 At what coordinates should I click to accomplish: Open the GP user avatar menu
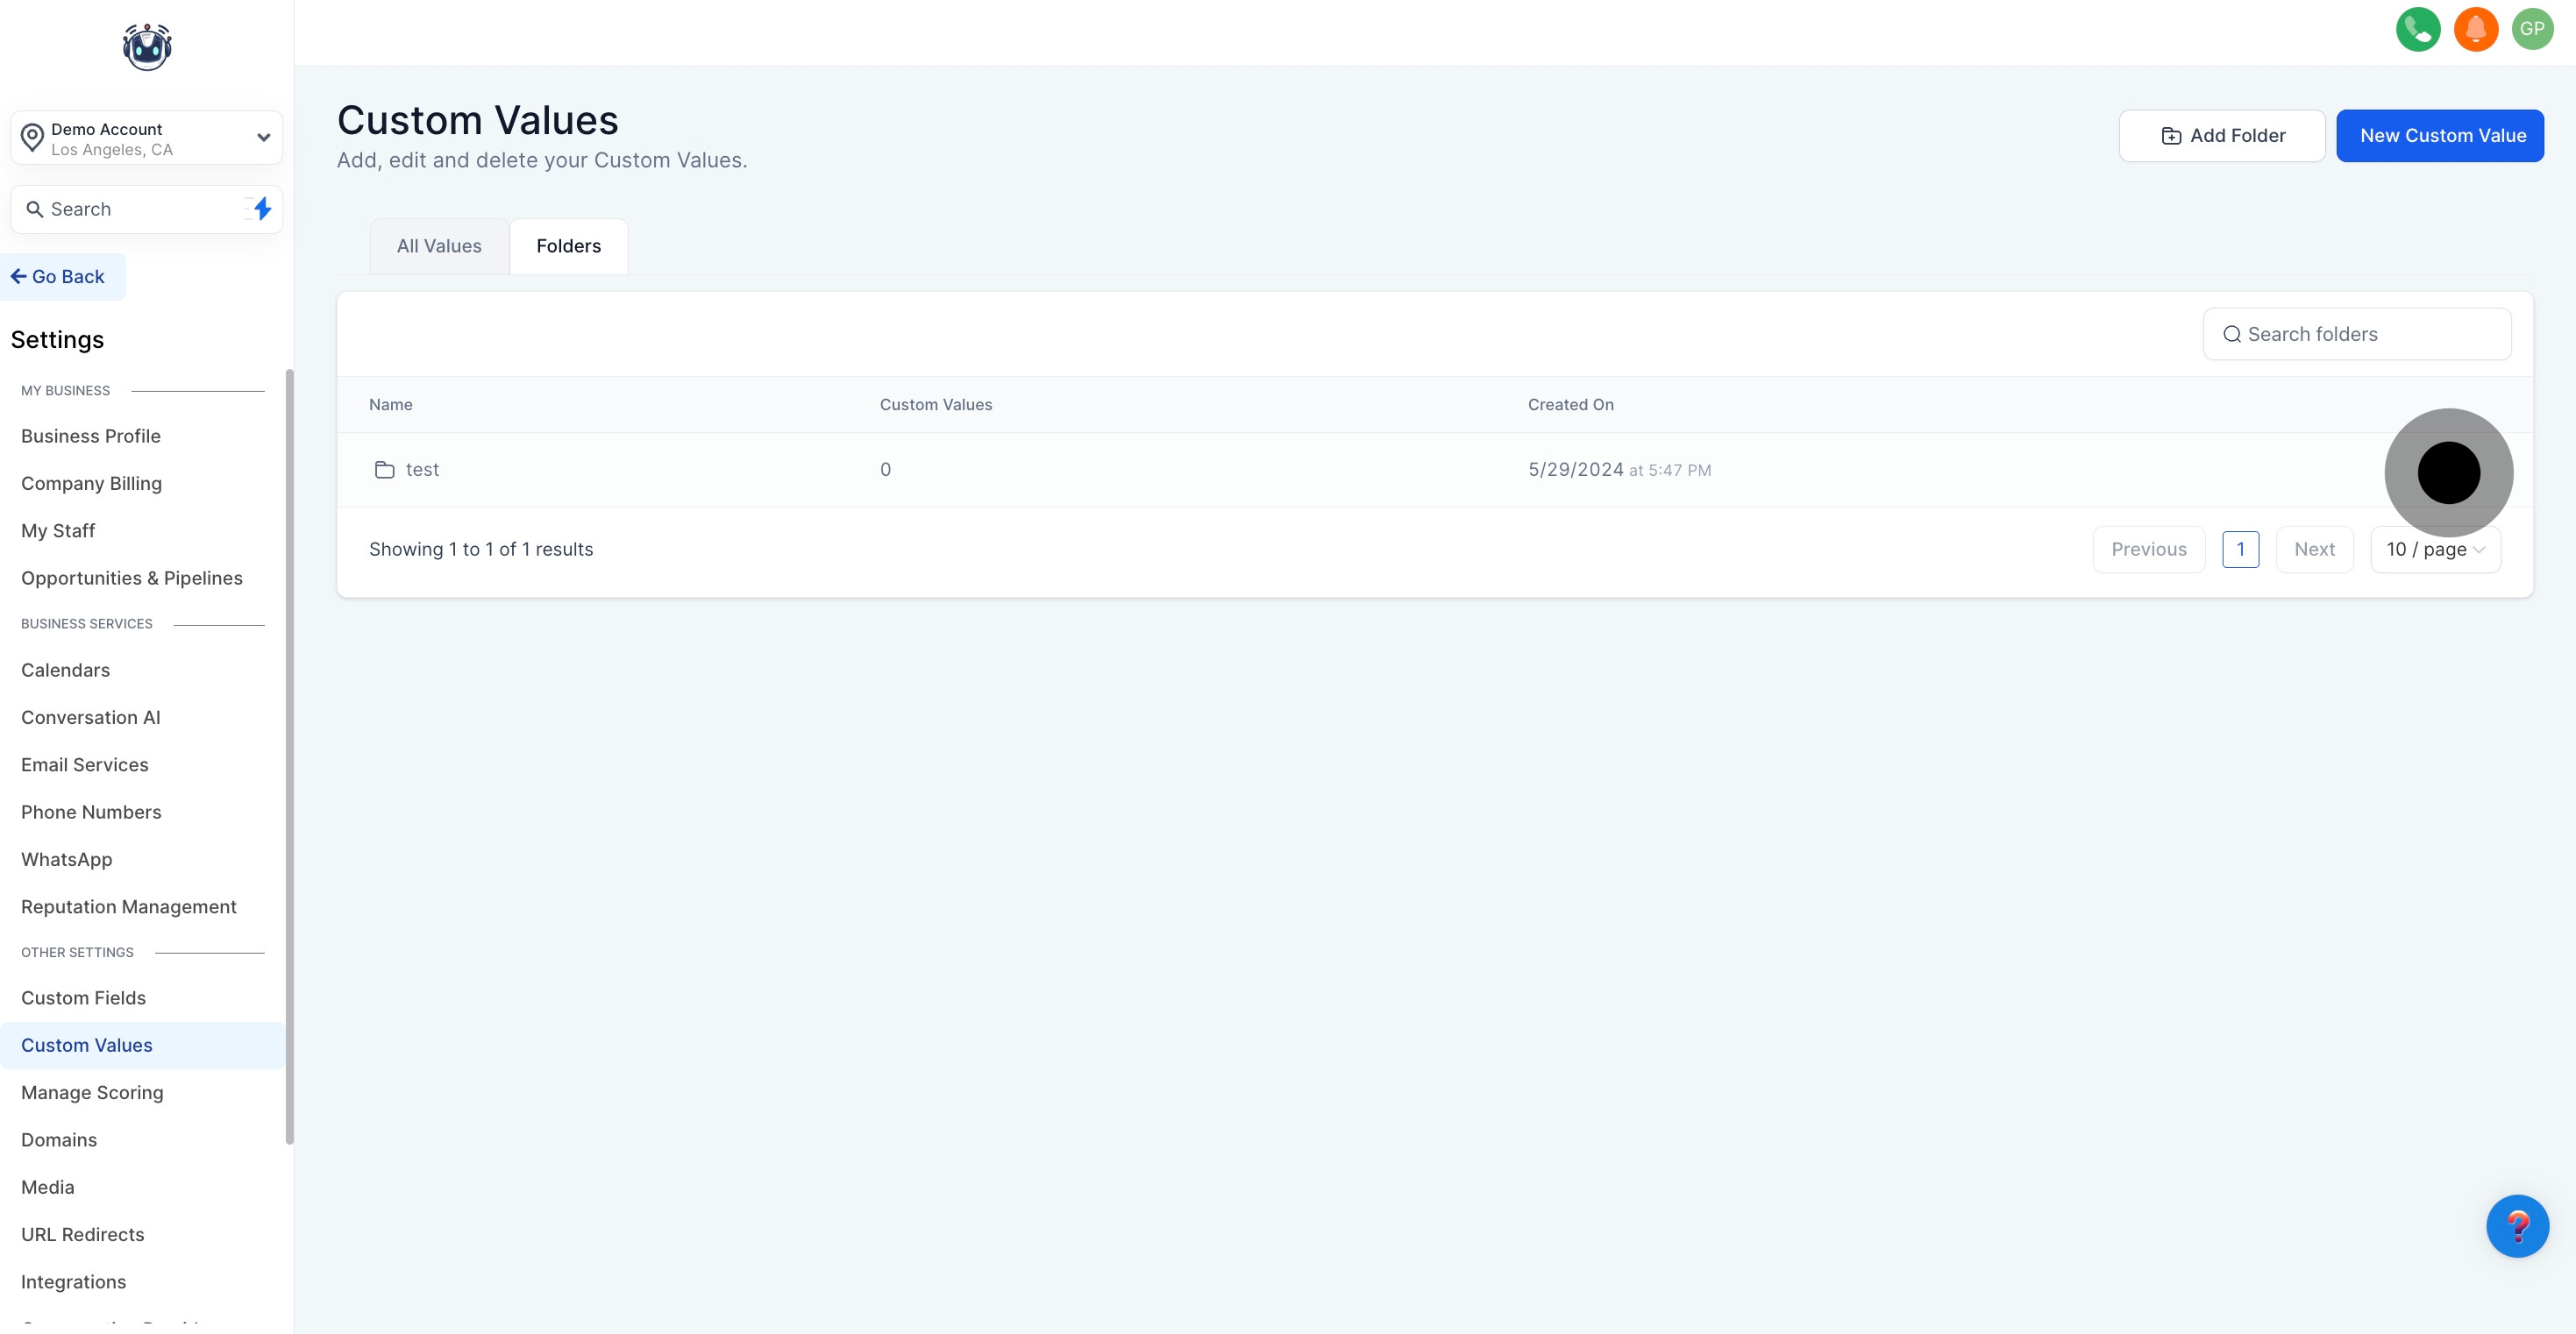pyautogui.click(x=2531, y=29)
